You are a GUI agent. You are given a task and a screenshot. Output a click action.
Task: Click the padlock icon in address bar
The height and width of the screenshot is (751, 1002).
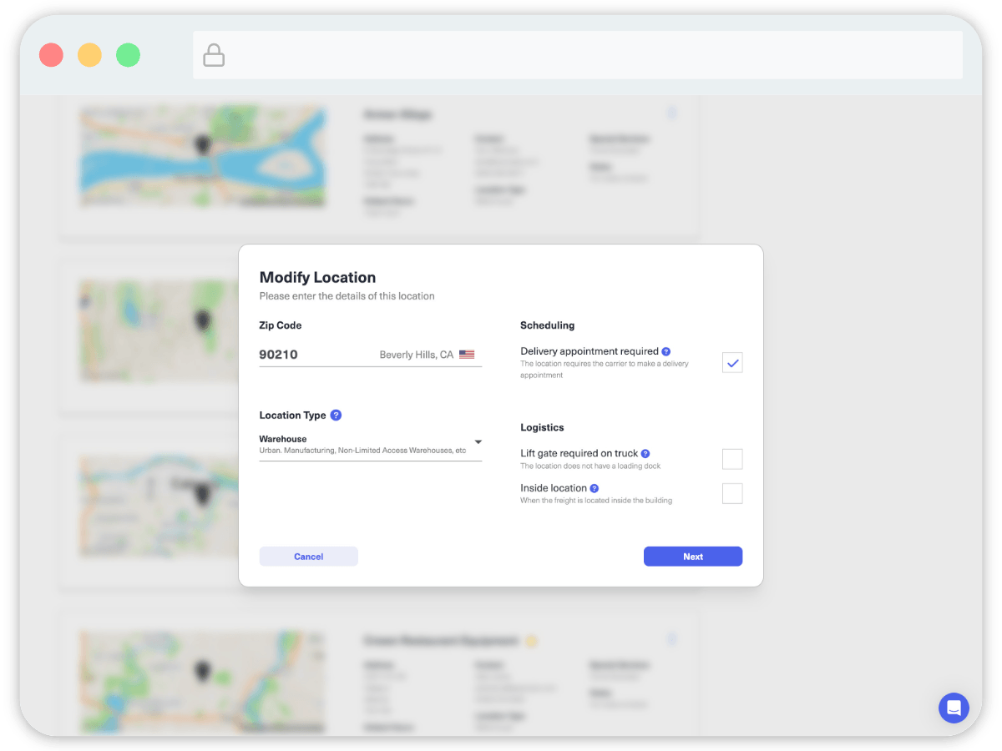point(214,56)
